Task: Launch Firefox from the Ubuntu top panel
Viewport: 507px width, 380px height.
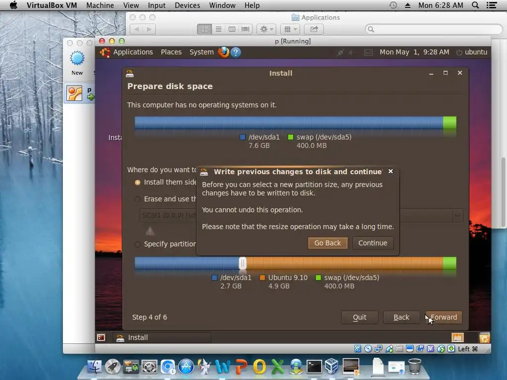Action: coord(223,52)
